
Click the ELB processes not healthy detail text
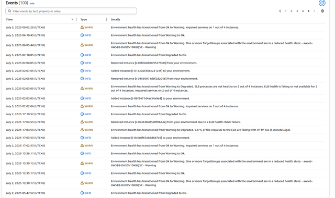(214, 88)
